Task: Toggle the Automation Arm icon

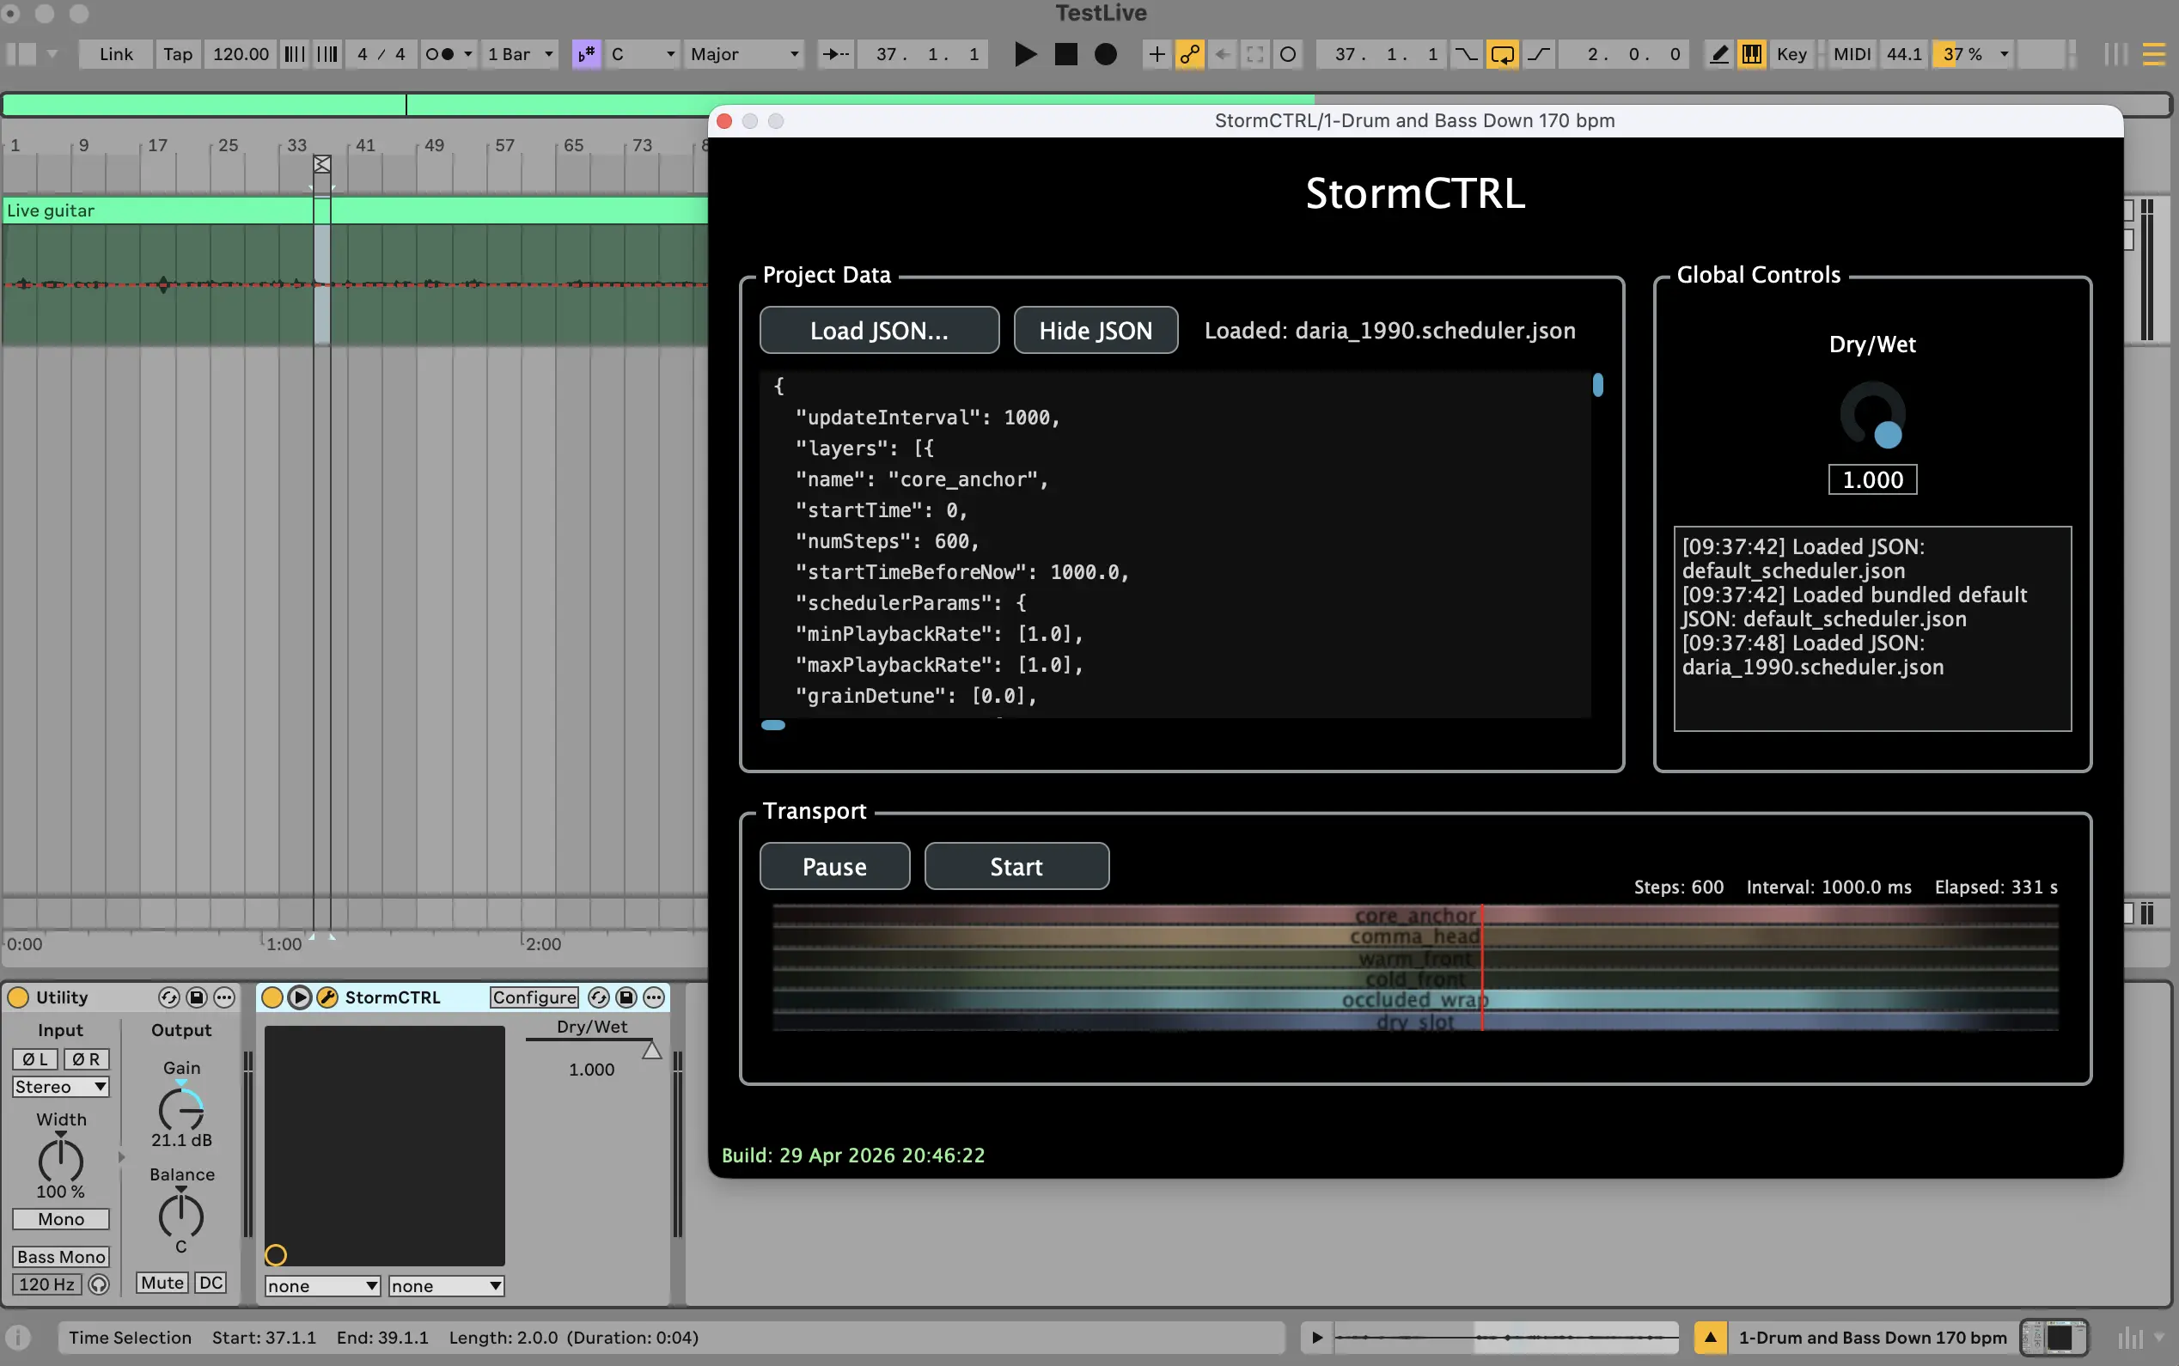Action: pos(1190,54)
